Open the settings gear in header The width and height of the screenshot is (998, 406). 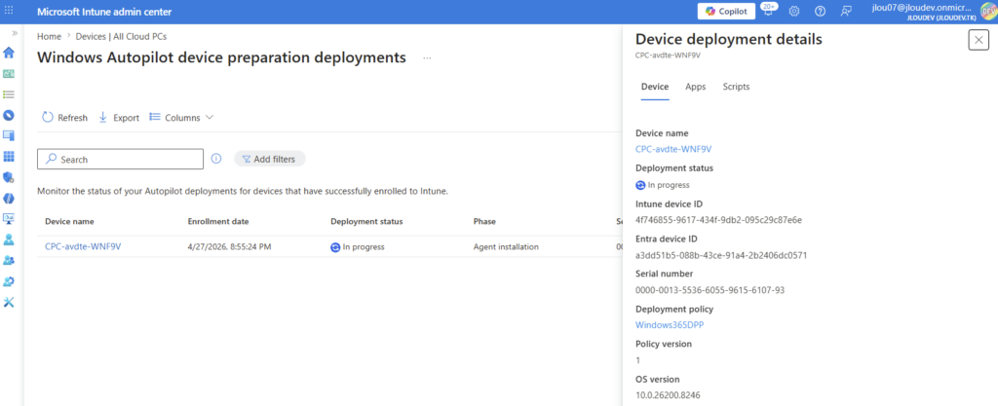794,11
